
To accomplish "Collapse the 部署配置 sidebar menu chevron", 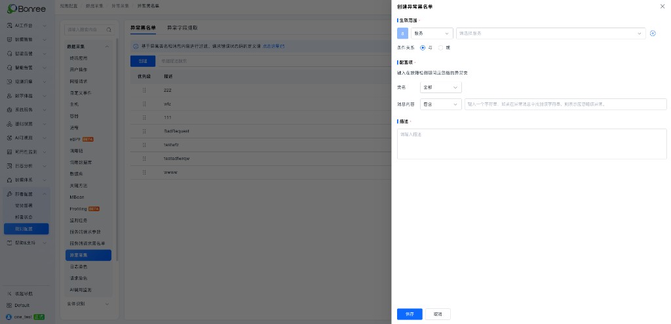I will [x=45, y=194].
